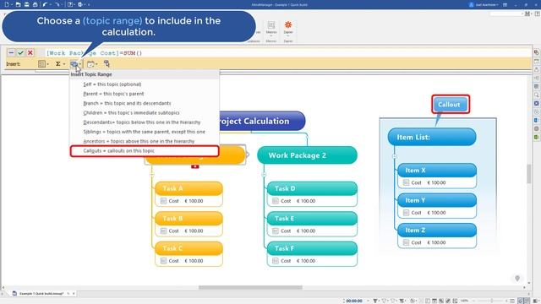Open dropdown arrow beside the Sigma icon
Screen dimensions: 541x304
click(x=64, y=64)
